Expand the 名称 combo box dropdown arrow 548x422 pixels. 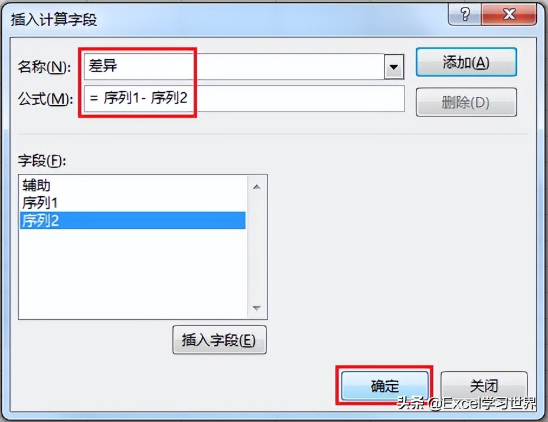tap(394, 66)
